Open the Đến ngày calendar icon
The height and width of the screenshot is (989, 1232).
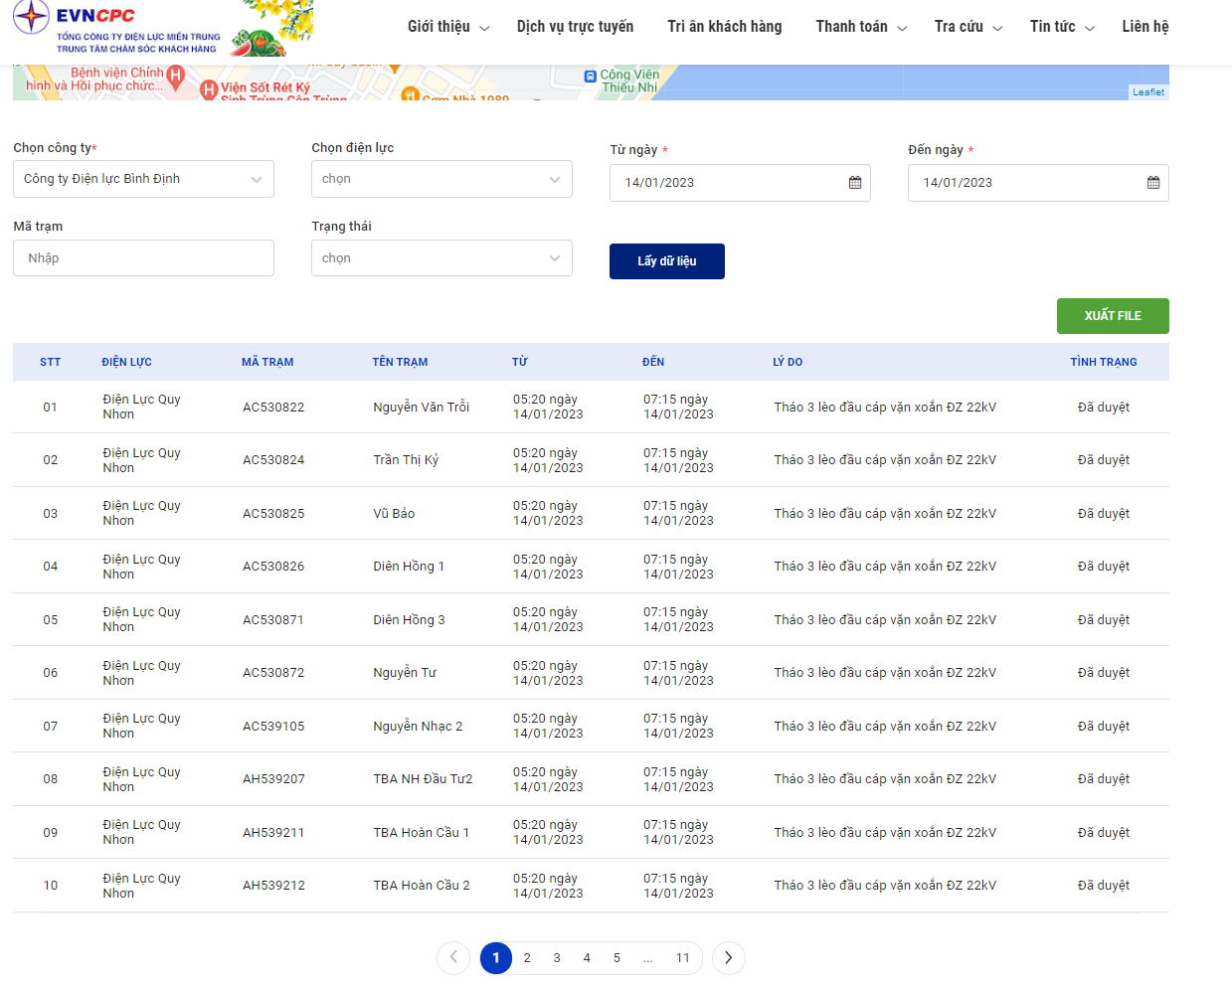coord(1153,183)
